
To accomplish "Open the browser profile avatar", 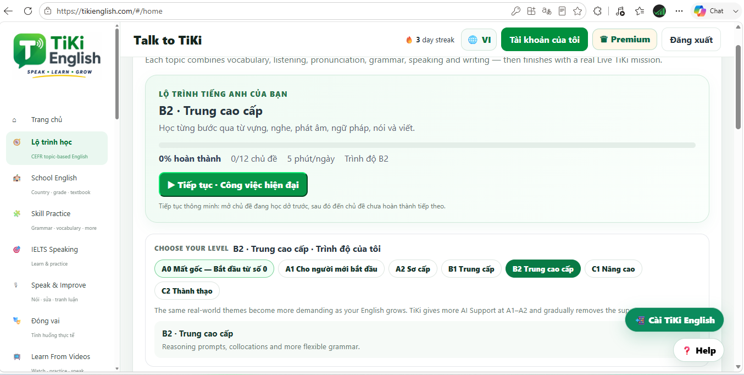I will 659,11.
